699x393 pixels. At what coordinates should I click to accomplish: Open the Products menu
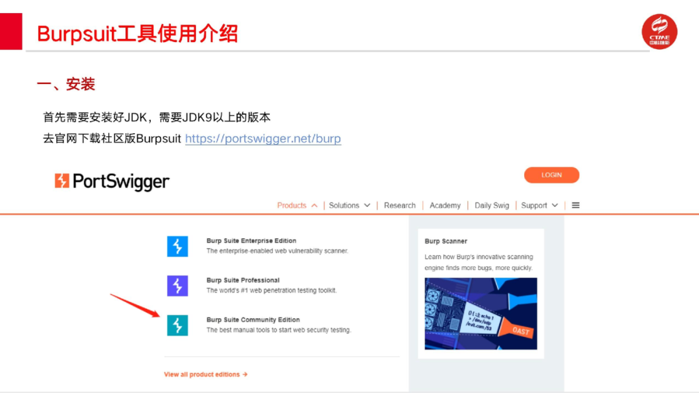[x=291, y=205]
